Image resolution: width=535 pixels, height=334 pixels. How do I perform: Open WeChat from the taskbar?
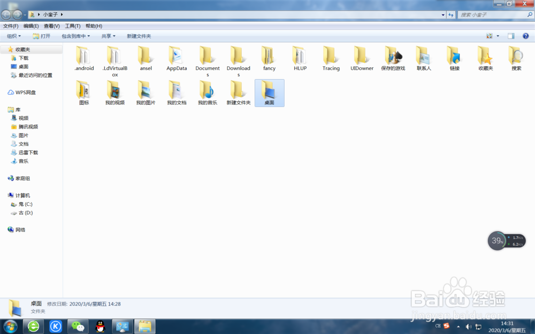tap(78, 327)
